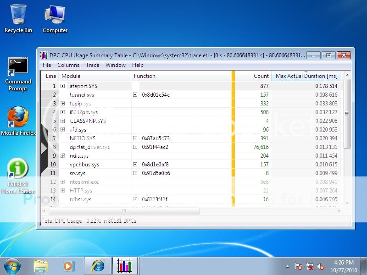Expand the CLASSPNP.SYS module row
The width and height of the screenshot is (367, 275).
coord(62,121)
